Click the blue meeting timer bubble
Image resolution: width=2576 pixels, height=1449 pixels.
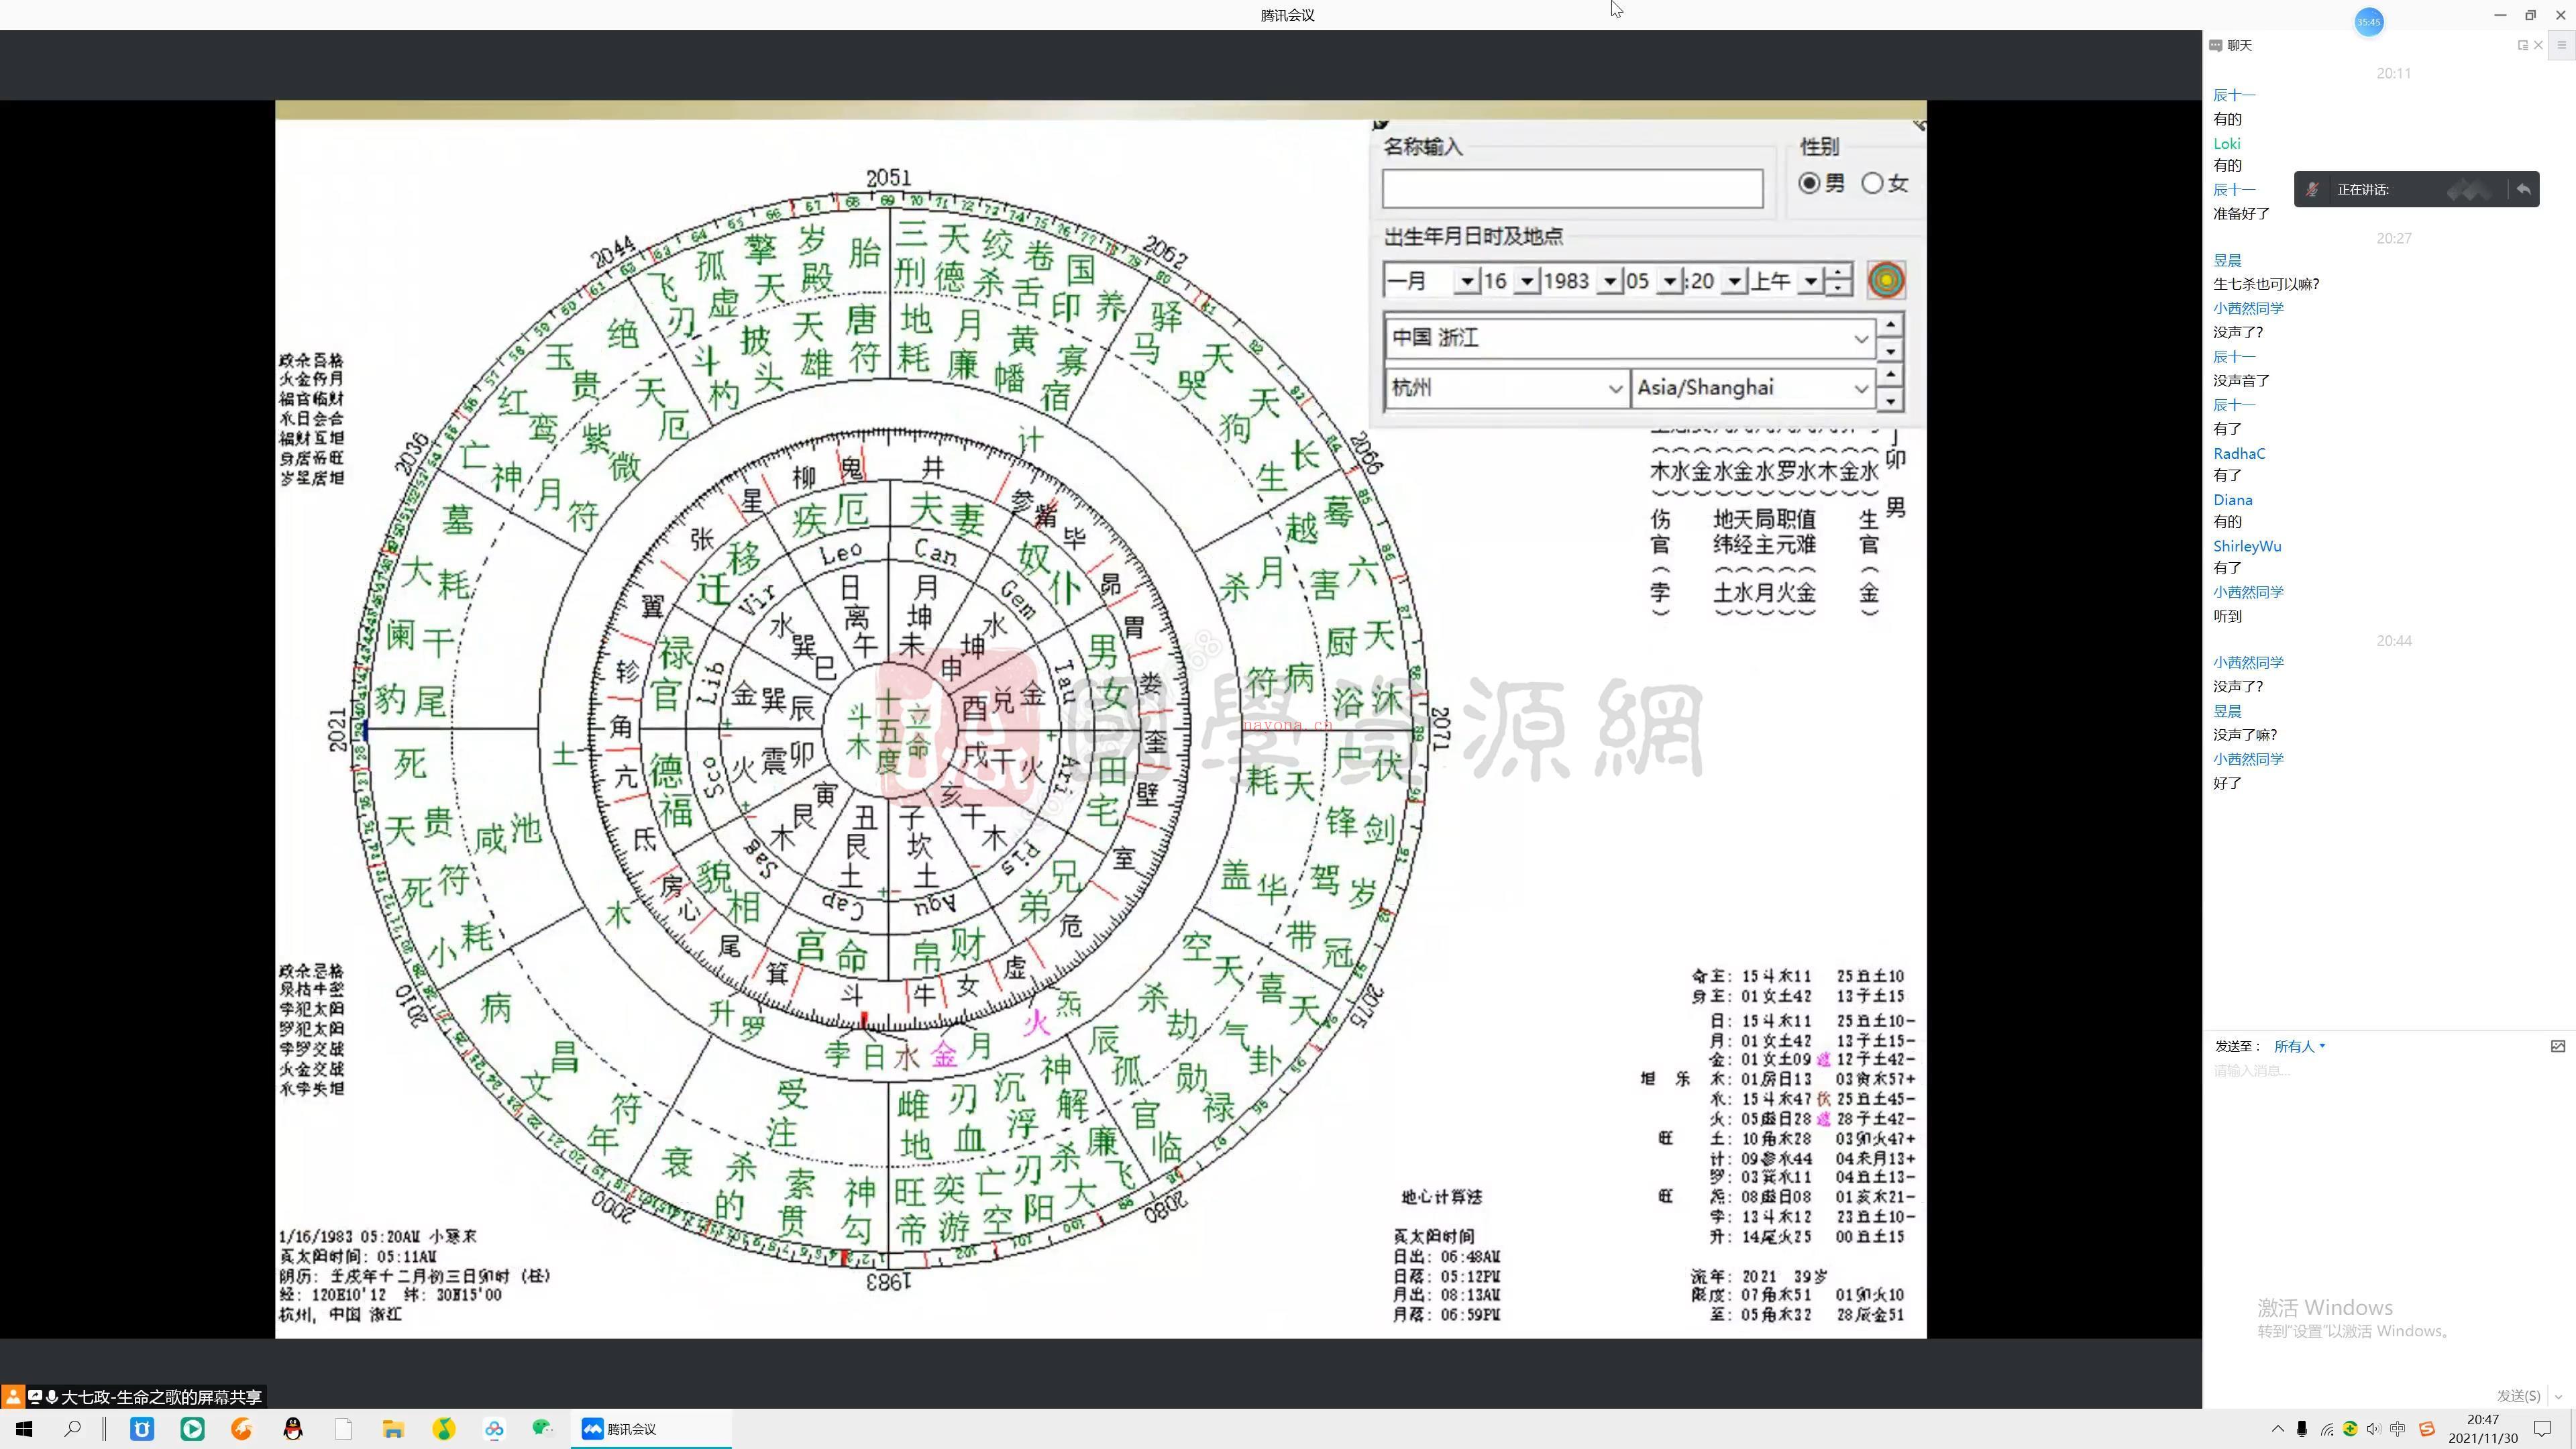(2369, 22)
